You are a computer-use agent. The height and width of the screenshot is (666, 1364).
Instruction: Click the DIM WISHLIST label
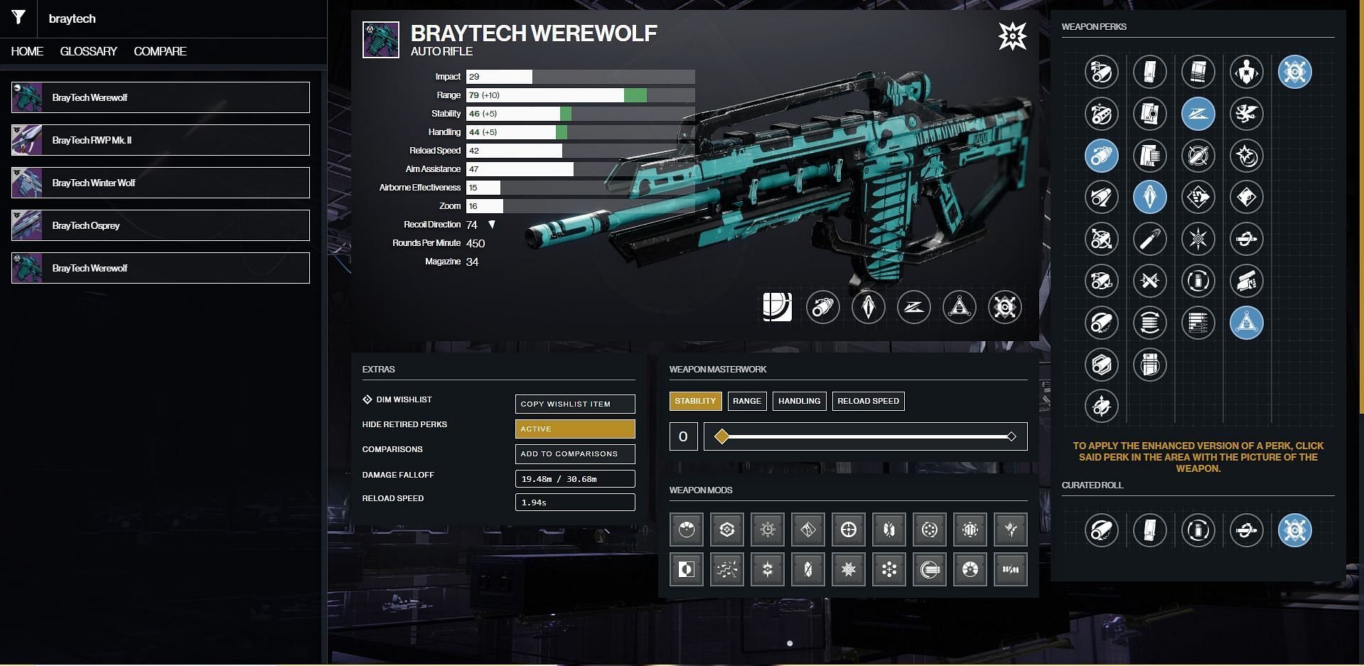404,399
